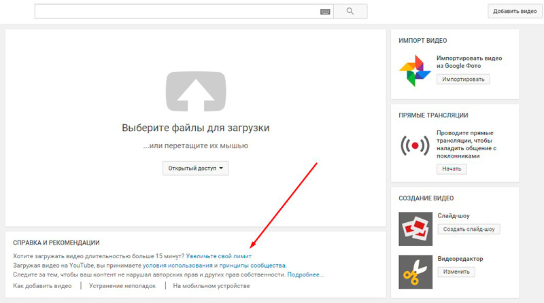This screenshot has height=303, width=544.
Task: Open the Как добавить видео help link
Action: 42,286
